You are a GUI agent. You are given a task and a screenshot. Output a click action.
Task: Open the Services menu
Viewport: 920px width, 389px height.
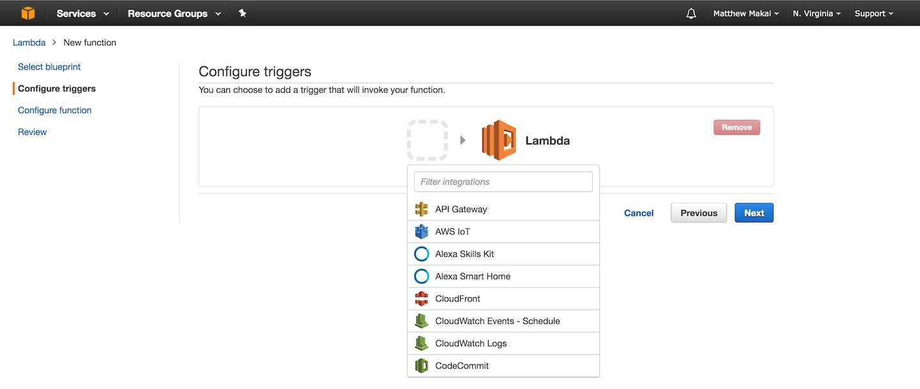point(82,13)
